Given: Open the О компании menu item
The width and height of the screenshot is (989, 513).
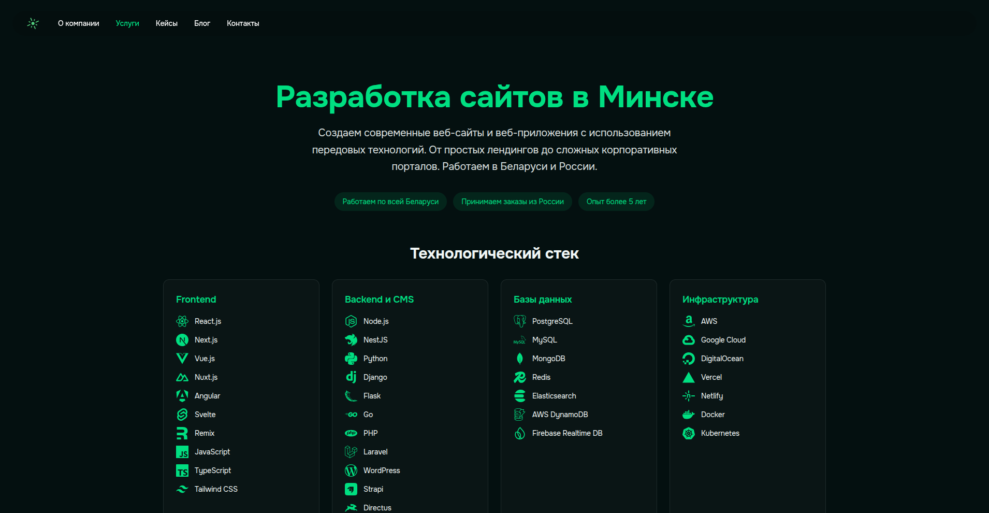Looking at the screenshot, I should [x=79, y=23].
